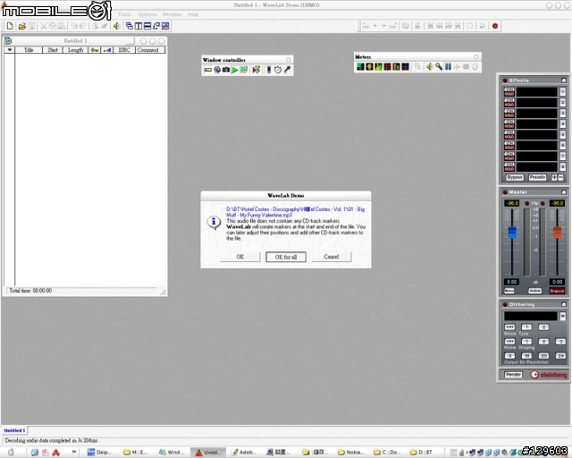The height and width of the screenshot is (458, 572).
Task: Click globe icon in Window controller
Action: pyautogui.click(x=217, y=70)
